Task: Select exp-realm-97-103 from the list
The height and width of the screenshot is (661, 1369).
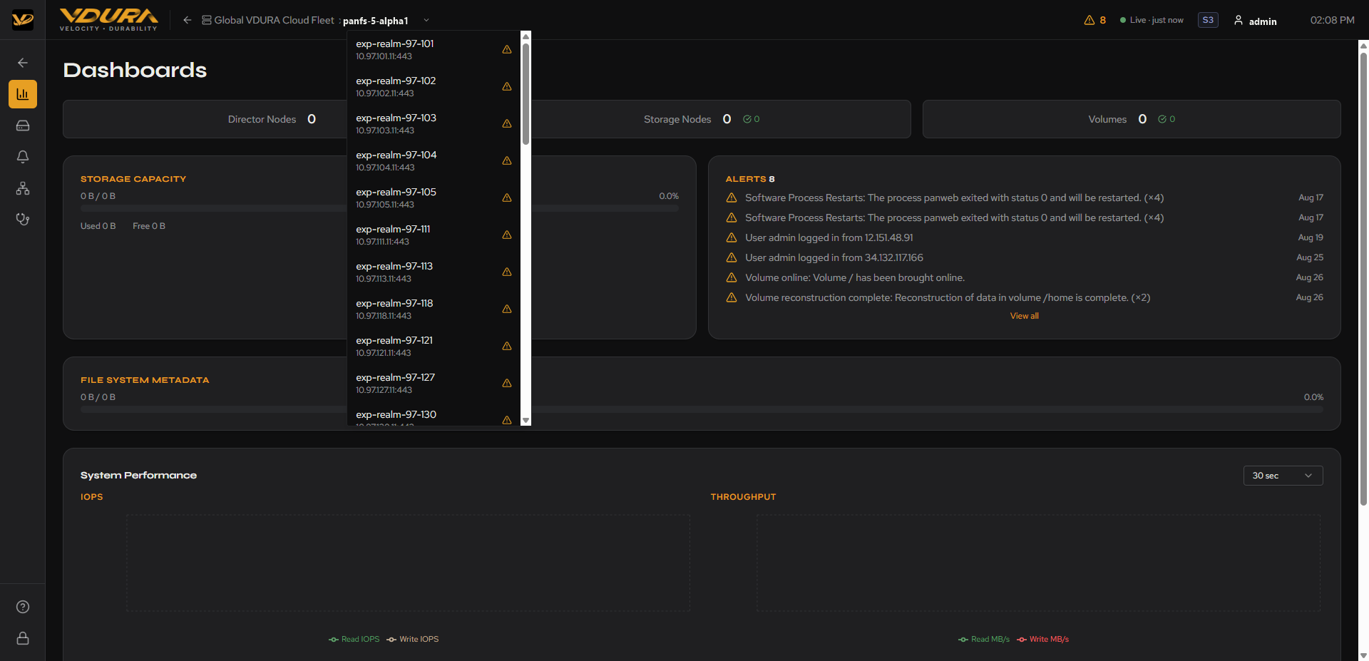Action: tap(434, 123)
